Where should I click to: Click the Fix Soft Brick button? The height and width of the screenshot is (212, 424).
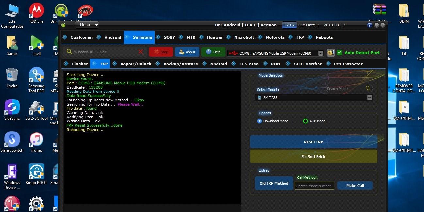[x=313, y=157]
